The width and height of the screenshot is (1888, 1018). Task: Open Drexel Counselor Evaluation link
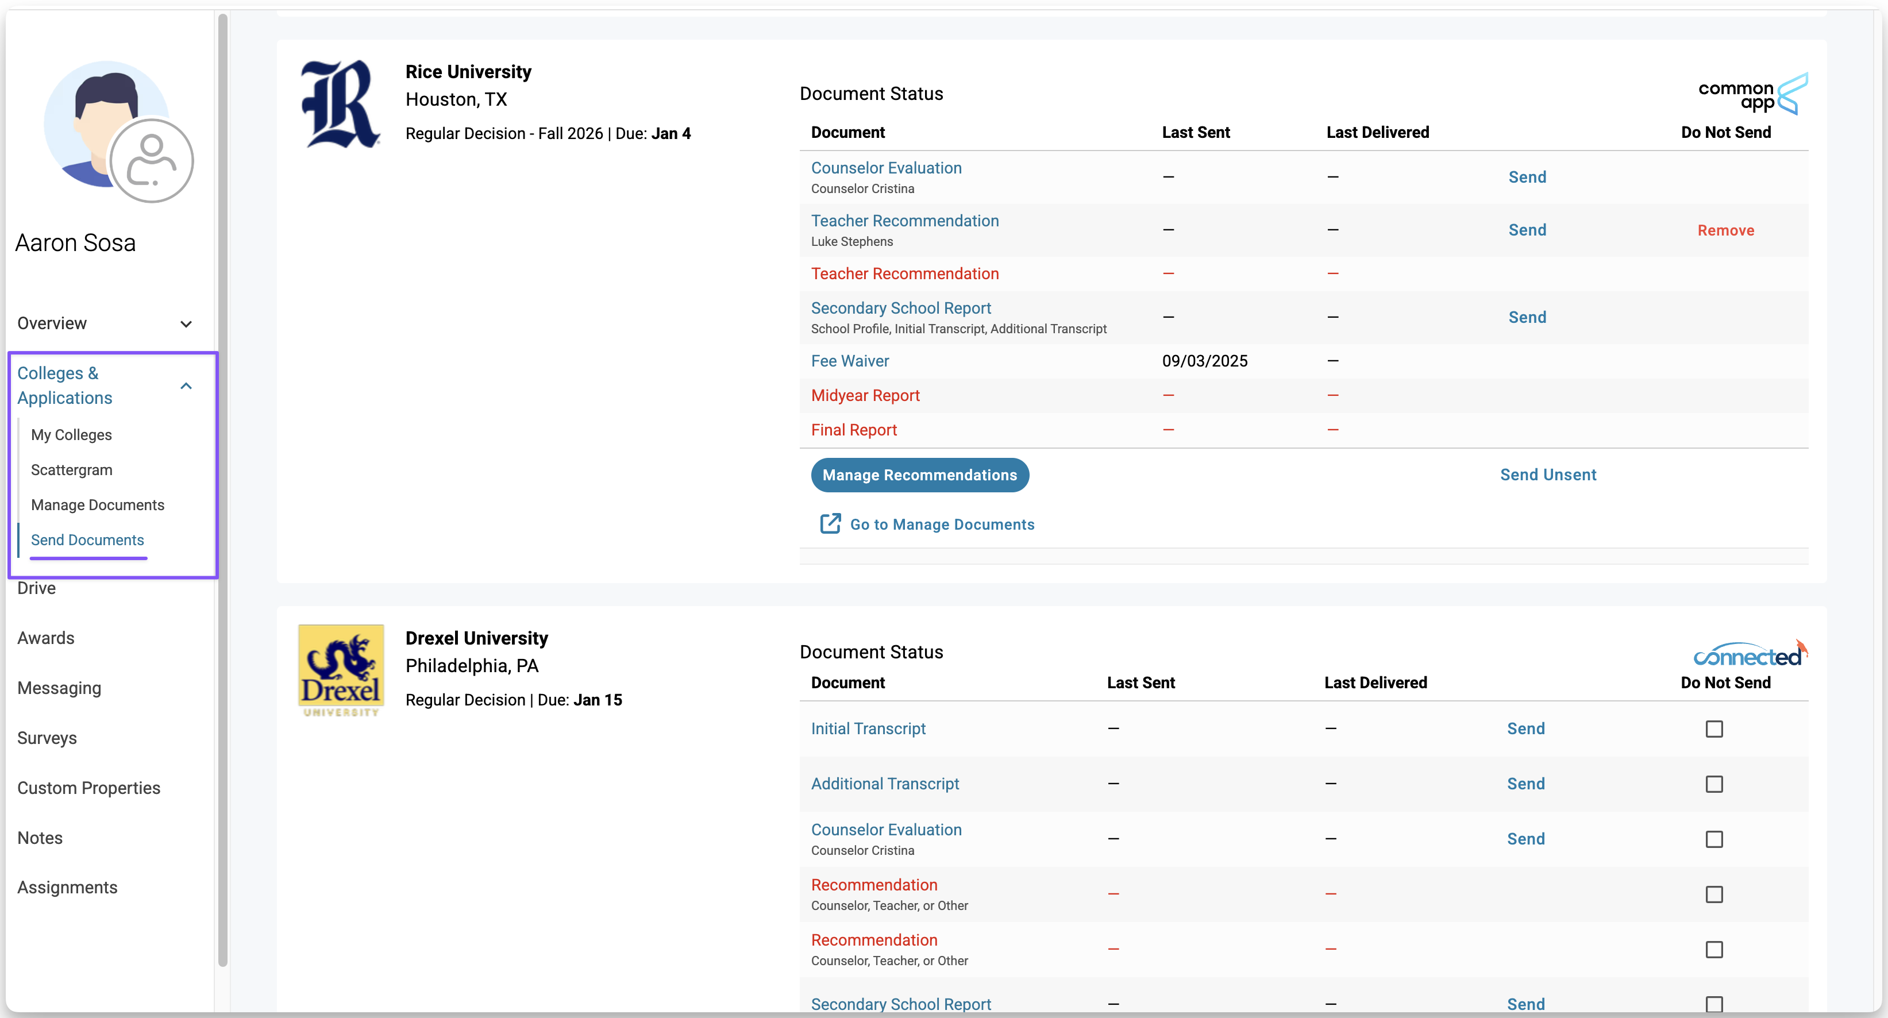click(x=886, y=830)
